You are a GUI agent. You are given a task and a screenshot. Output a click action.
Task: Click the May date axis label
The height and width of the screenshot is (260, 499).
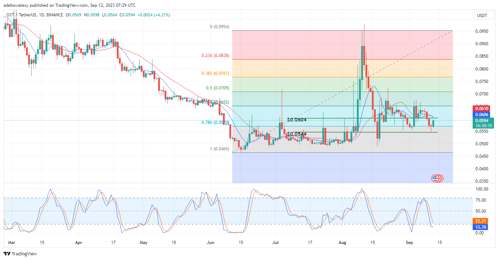click(x=144, y=242)
